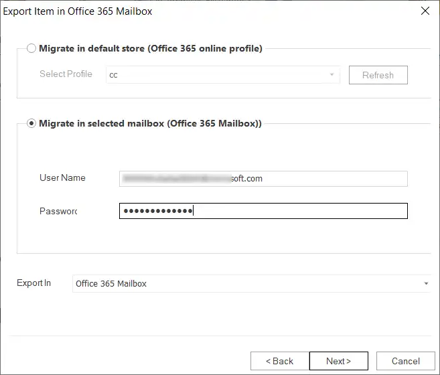Go back with the Back button
Image resolution: width=440 pixels, height=375 pixels.
[280, 361]
